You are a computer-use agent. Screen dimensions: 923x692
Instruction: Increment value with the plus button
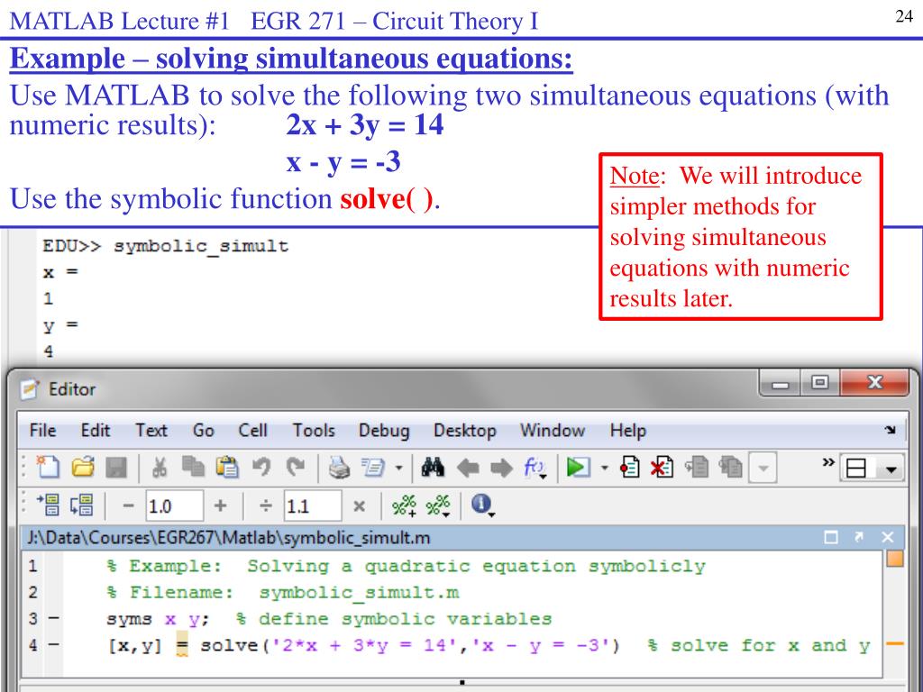[x=220, y=505]
